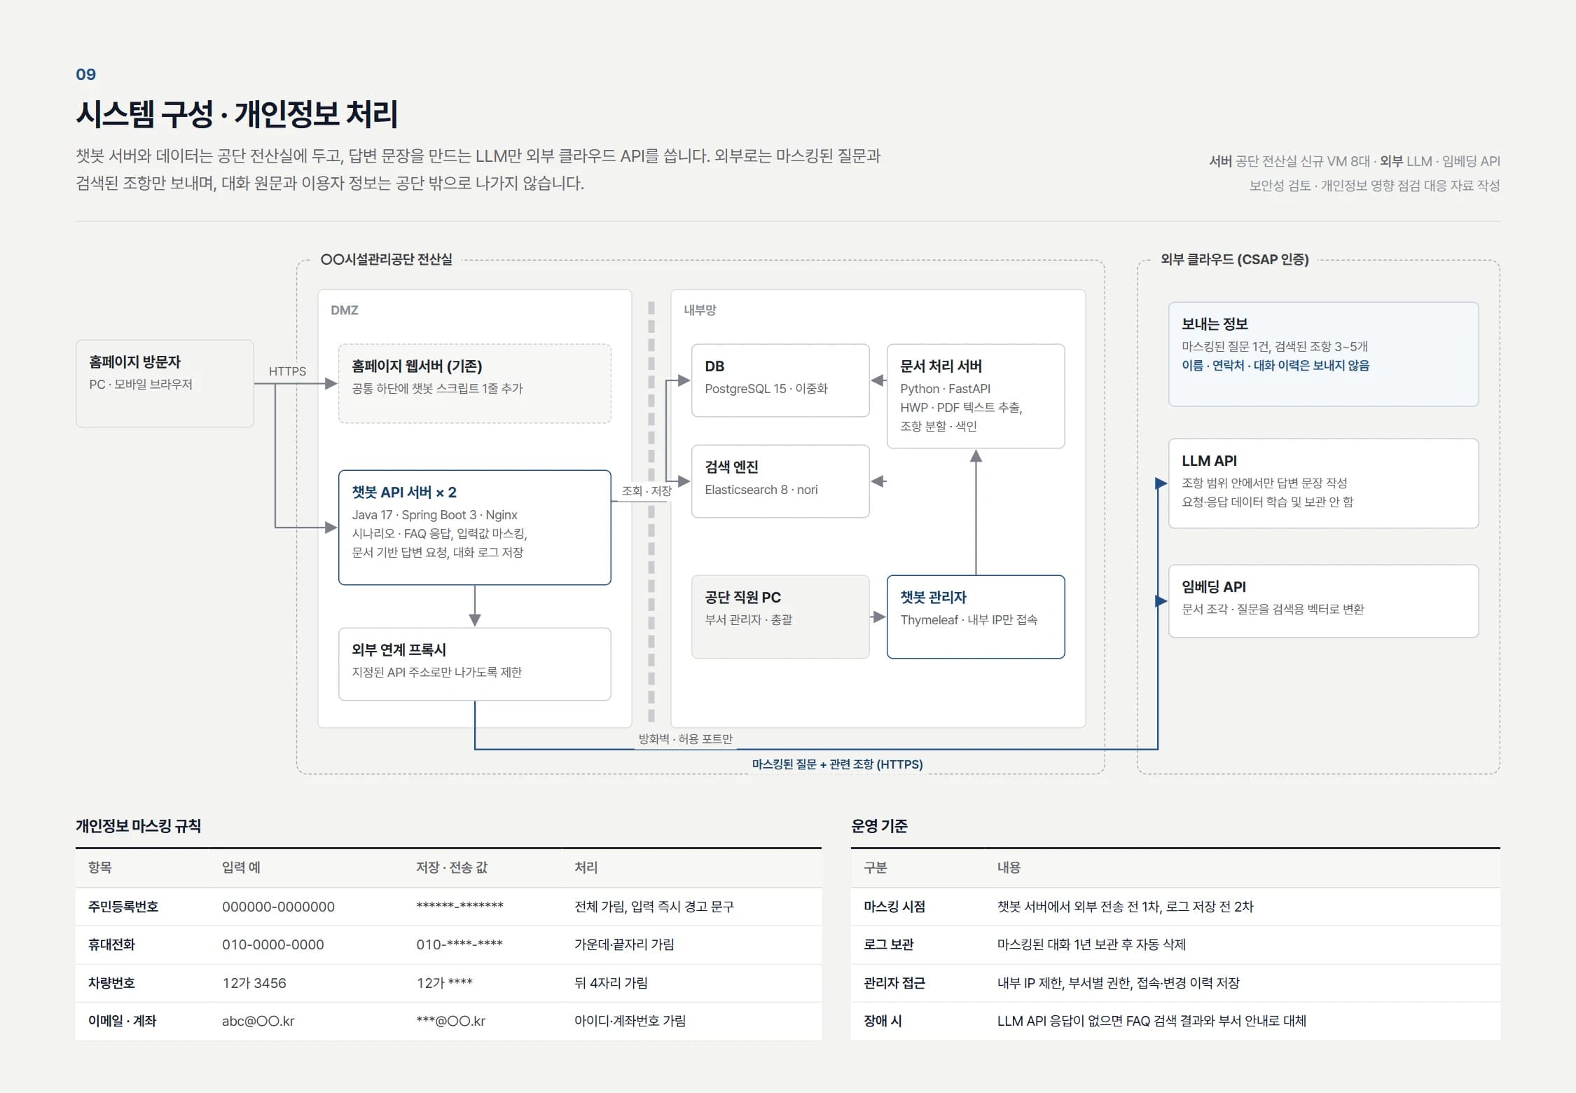Click the 공단 직원 PC box

click(x=780, y=617)
